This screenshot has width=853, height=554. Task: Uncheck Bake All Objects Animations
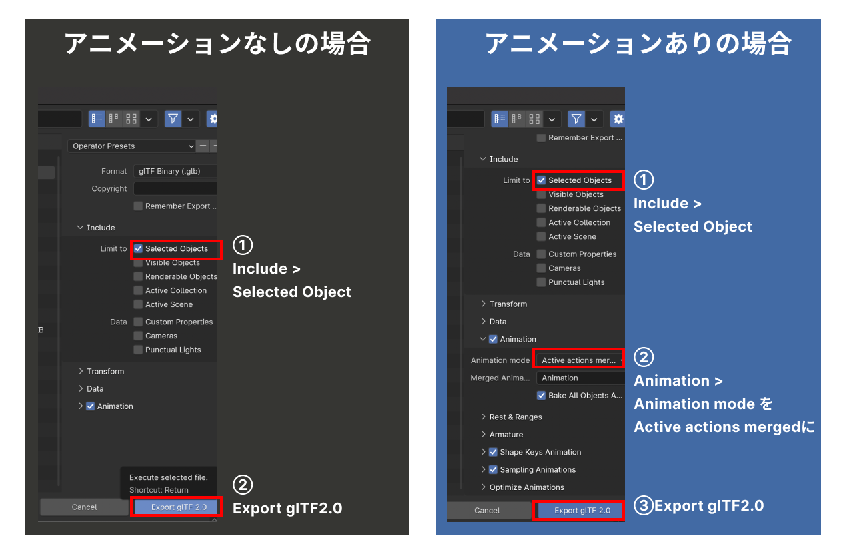point(542,395)
